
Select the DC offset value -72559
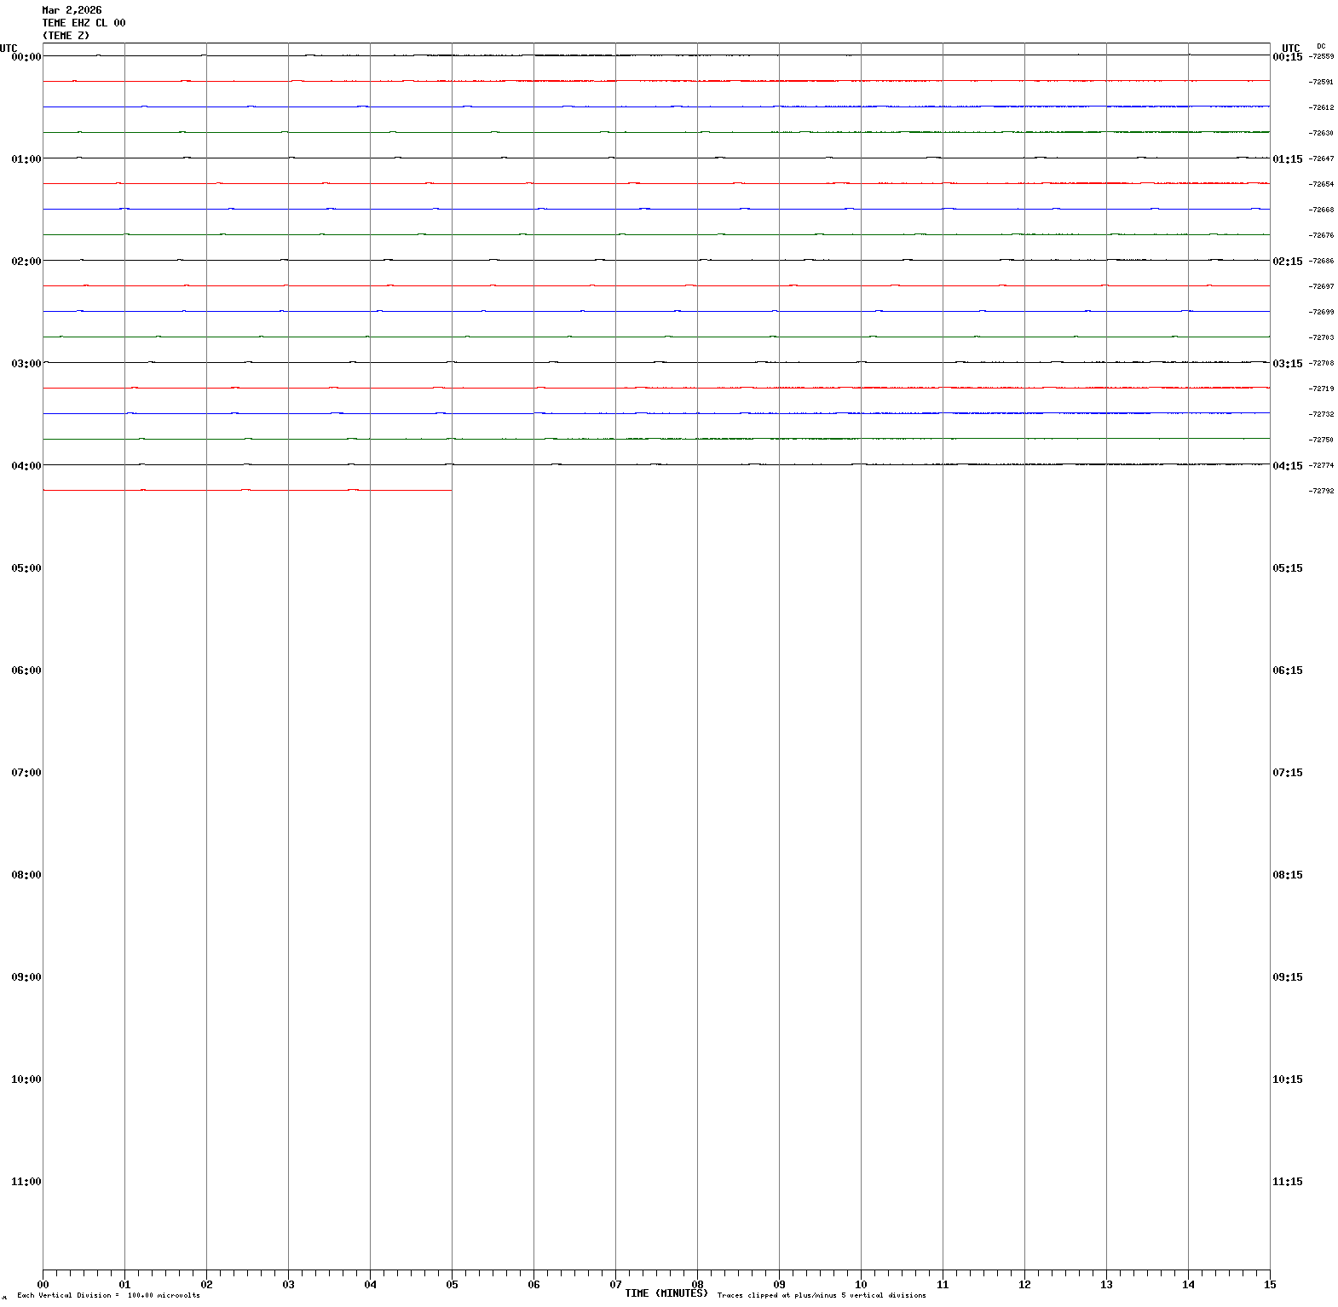click(x=1321, y=57)
